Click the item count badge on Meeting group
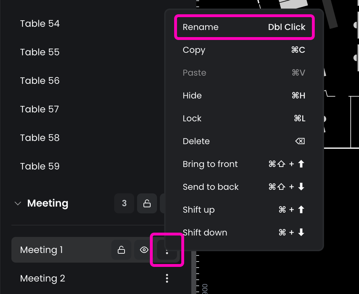Screen dimensions: 359x294 124,203
